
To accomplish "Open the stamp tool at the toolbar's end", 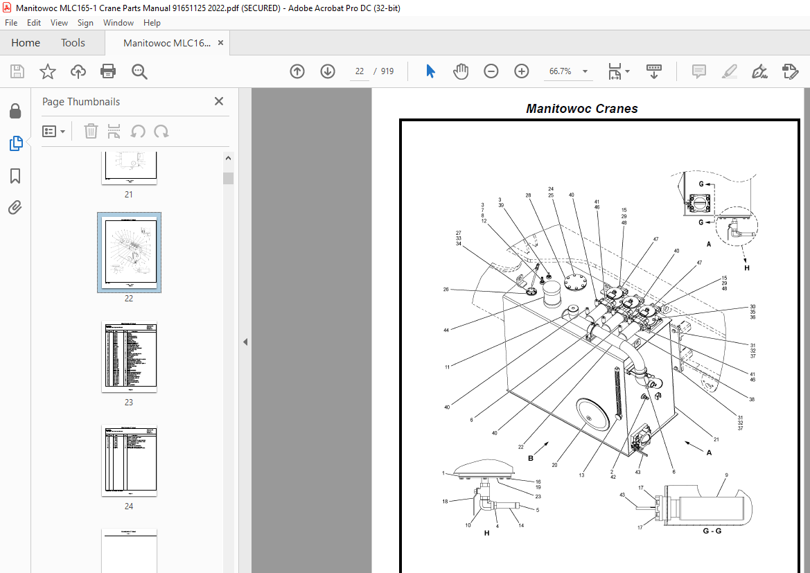I will (790, 71).
